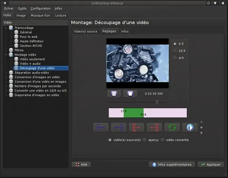This screenshot has height=178, width=228.
Task: Click the Appliquer button
Action: (x=211, y=165)
